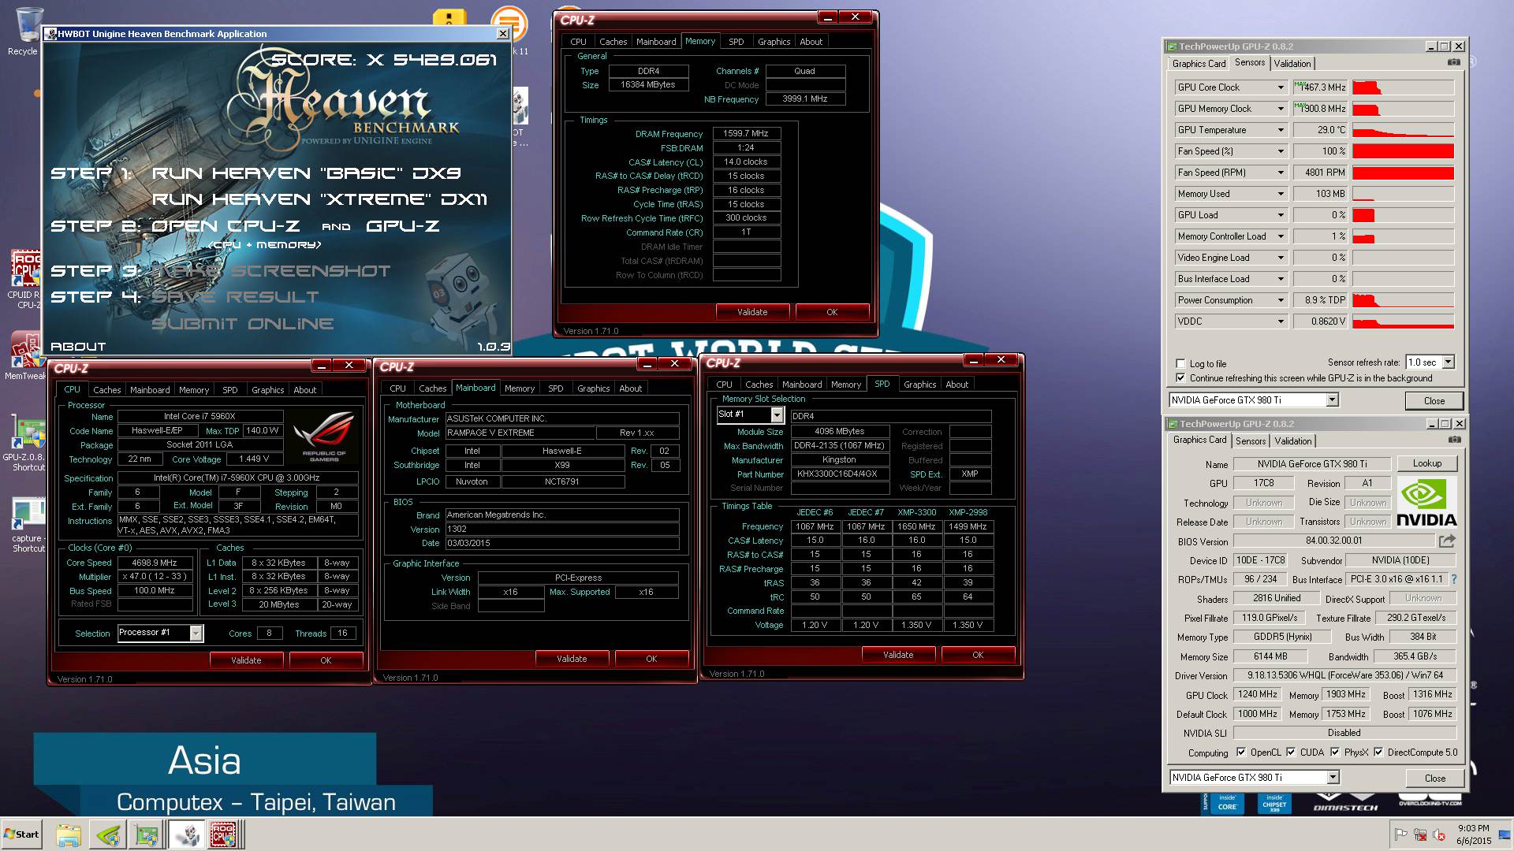Viewport: 1514px width, 851px height.
Task: Open the Sensor refresh rate dropdown
Action: point(1448,362)
